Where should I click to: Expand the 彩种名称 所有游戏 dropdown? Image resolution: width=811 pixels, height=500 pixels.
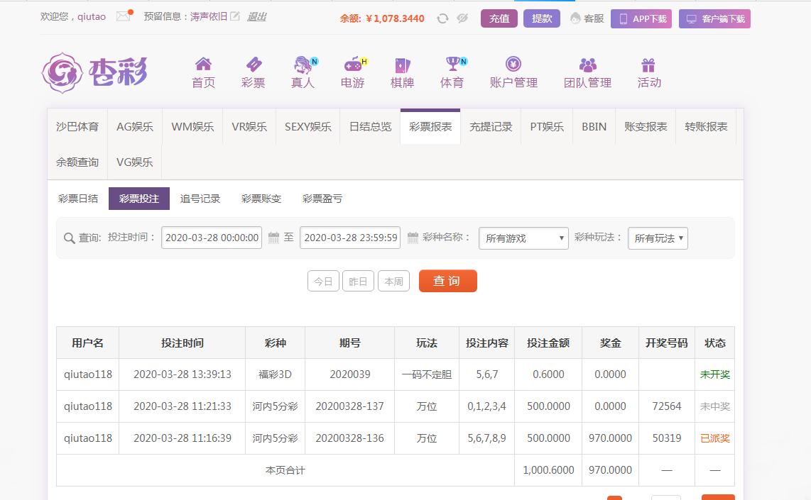point(524,238)
